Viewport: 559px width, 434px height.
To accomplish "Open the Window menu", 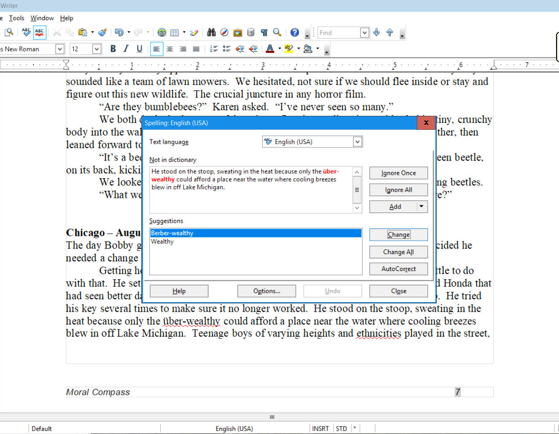I will (x=42, y=18).
